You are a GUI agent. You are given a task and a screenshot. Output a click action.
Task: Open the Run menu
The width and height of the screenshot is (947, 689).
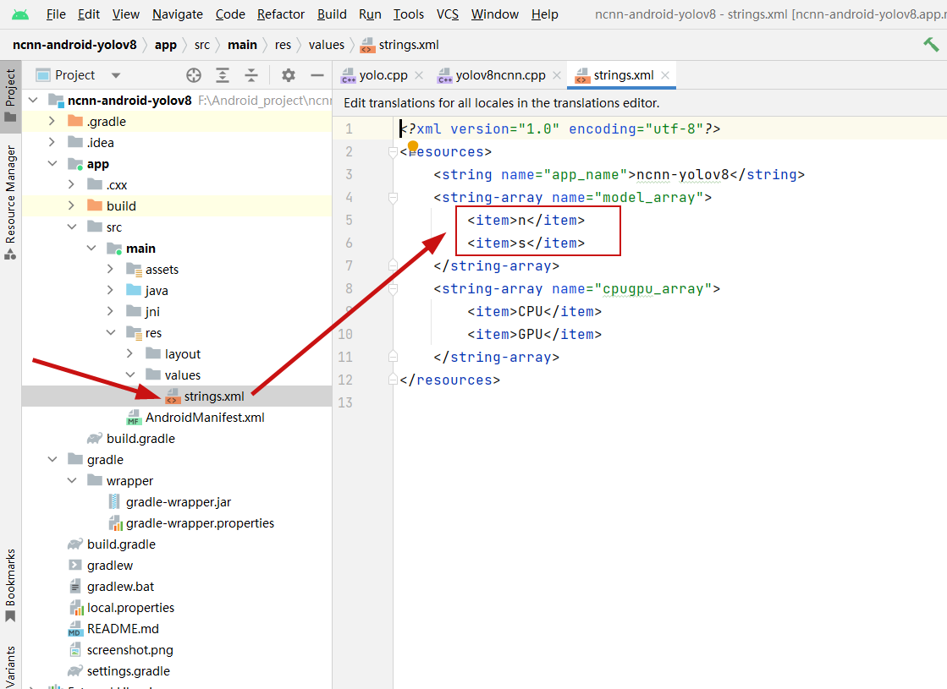[370, 14]
